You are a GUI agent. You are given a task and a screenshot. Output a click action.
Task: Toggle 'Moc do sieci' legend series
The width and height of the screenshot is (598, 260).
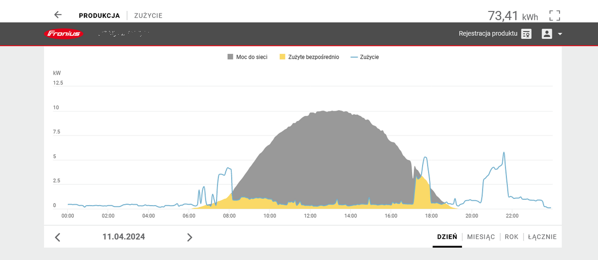(x=247, y=57)
